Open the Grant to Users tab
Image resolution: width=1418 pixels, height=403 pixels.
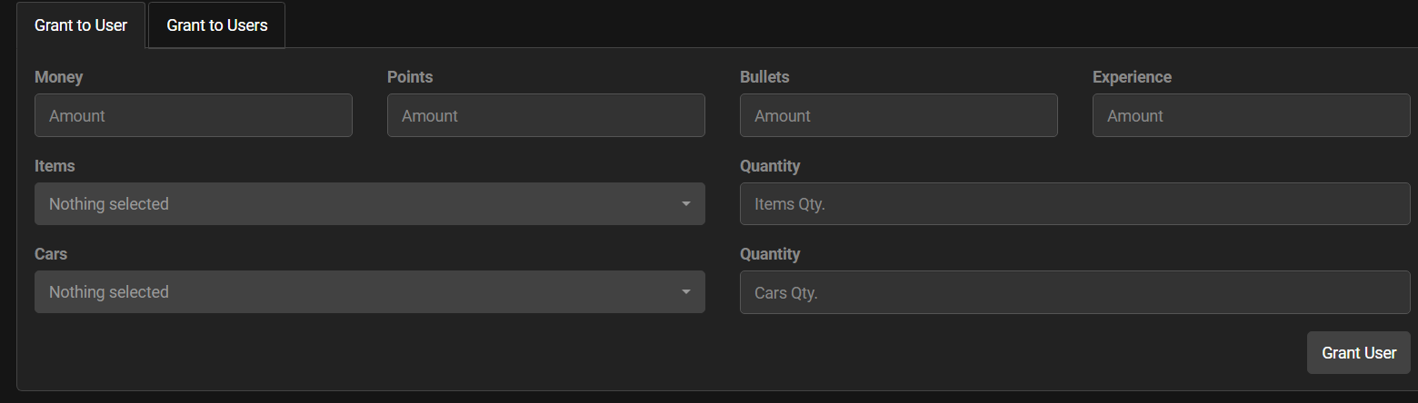[x=216, y=25]
